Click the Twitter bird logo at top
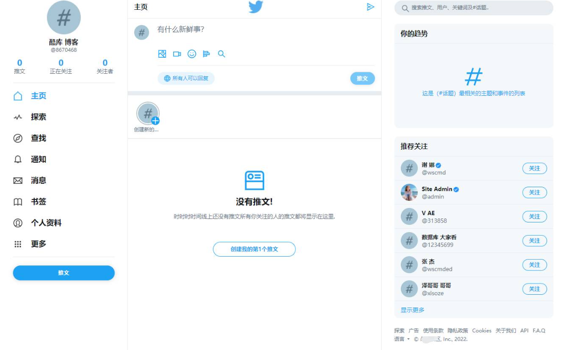 point(255,7)
